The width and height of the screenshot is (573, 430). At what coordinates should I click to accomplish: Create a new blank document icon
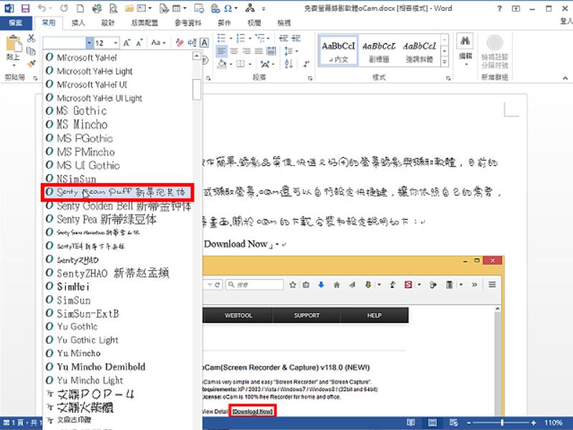point(80,8)
